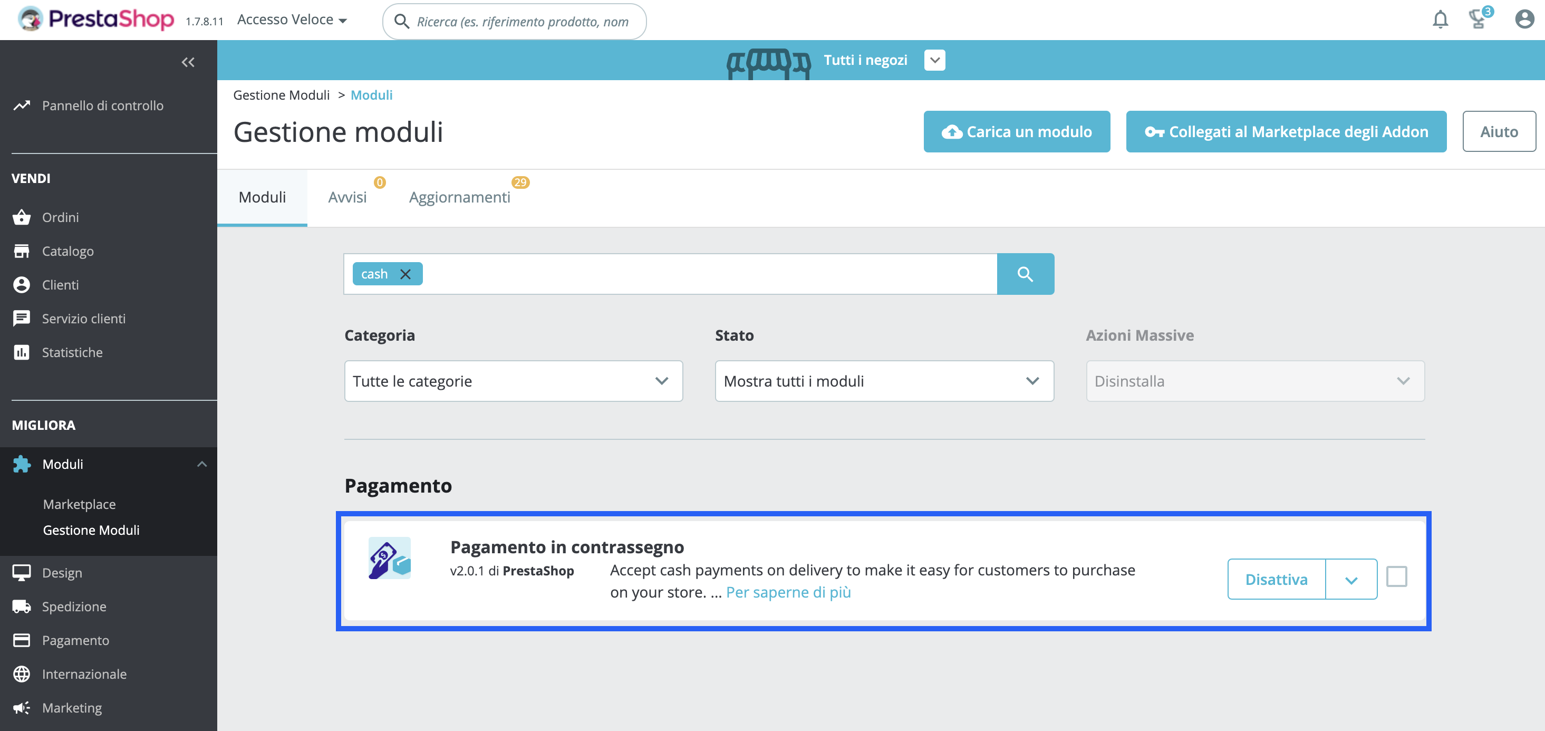The image size is (1545, 731).
Task: Click the Ordini basket icon
Action: (22, 217)
